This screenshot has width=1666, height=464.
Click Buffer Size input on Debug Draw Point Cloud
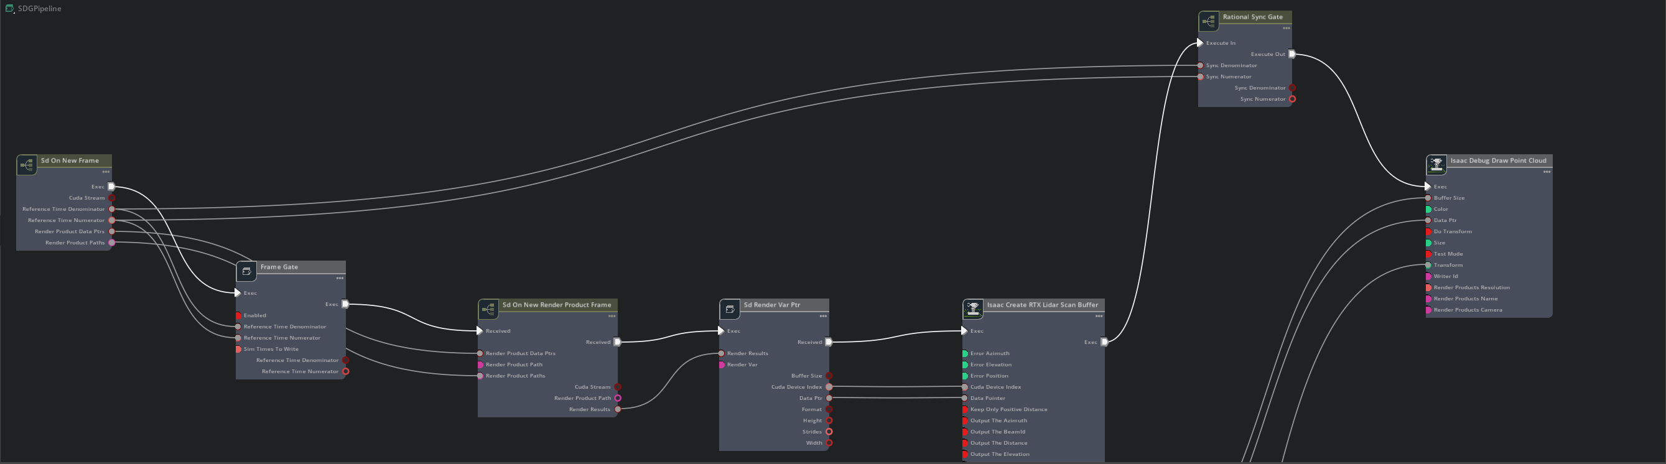1428,198
